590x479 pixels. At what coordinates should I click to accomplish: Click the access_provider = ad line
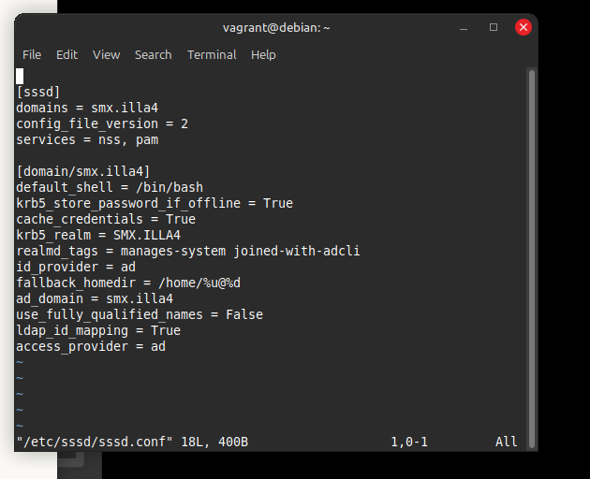(x=91, y=346)
